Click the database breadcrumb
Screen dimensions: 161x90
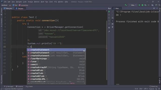(4, 5)
